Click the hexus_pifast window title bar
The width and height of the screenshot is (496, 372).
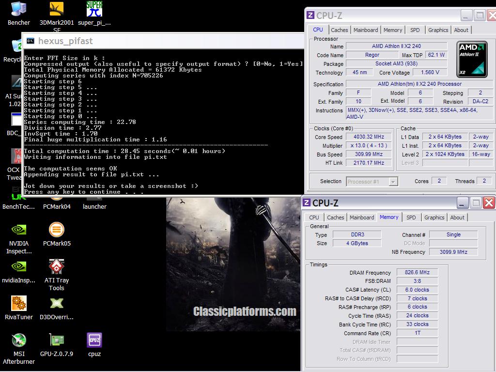point(163,41)
